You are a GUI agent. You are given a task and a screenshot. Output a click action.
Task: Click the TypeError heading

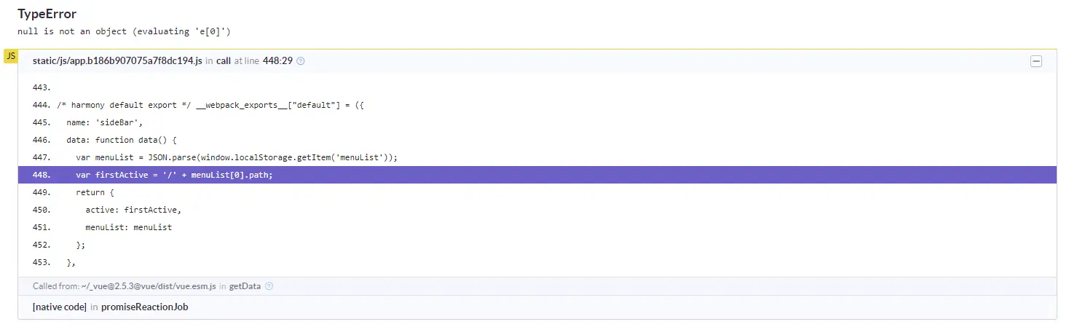(x=47, y=14)
